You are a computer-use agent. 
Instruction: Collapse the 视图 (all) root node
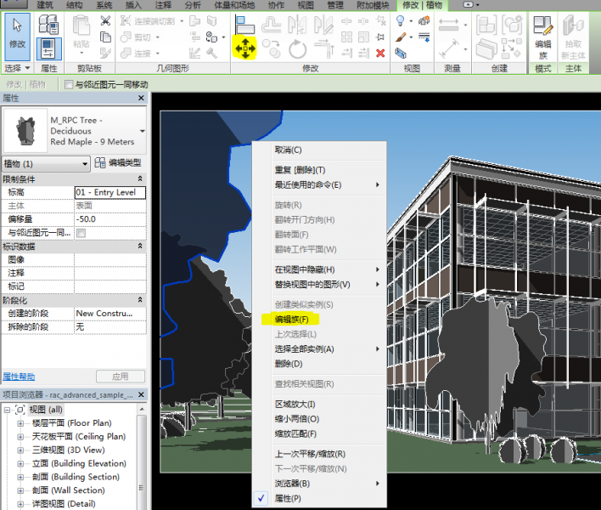point(7,410)
